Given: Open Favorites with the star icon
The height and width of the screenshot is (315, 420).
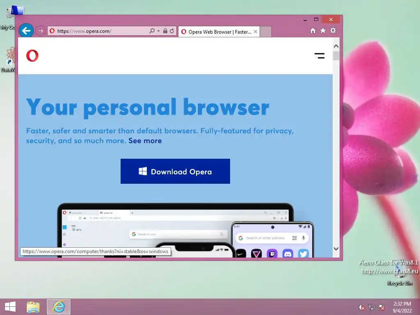Looking at the screenshot, I should (323, 30).
